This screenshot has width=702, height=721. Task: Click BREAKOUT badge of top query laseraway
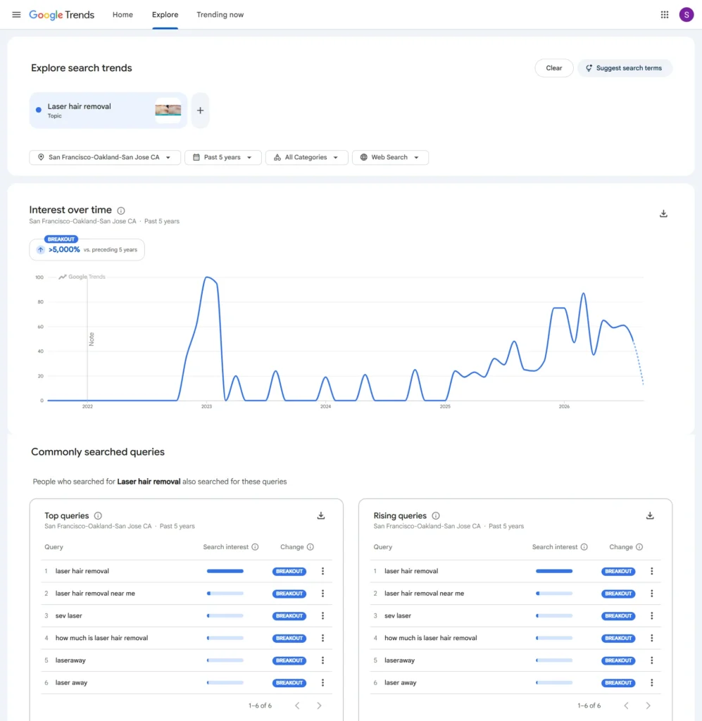coord(289,660)
